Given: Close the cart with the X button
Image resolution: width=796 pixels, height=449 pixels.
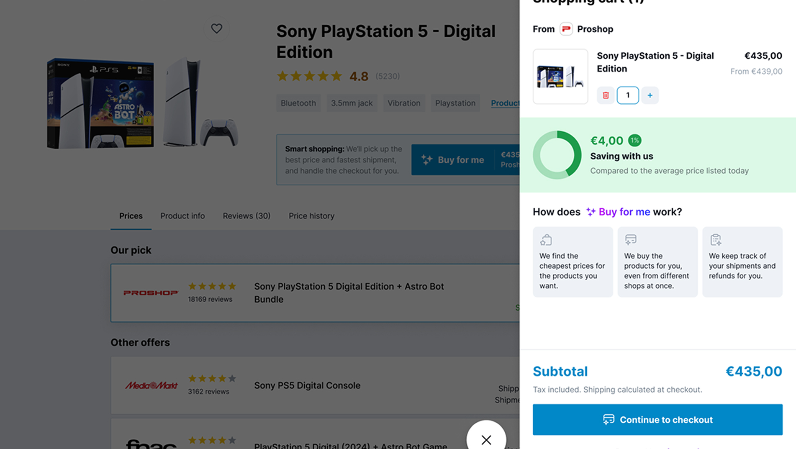Looking at the screenshot, I should [486, 439].
